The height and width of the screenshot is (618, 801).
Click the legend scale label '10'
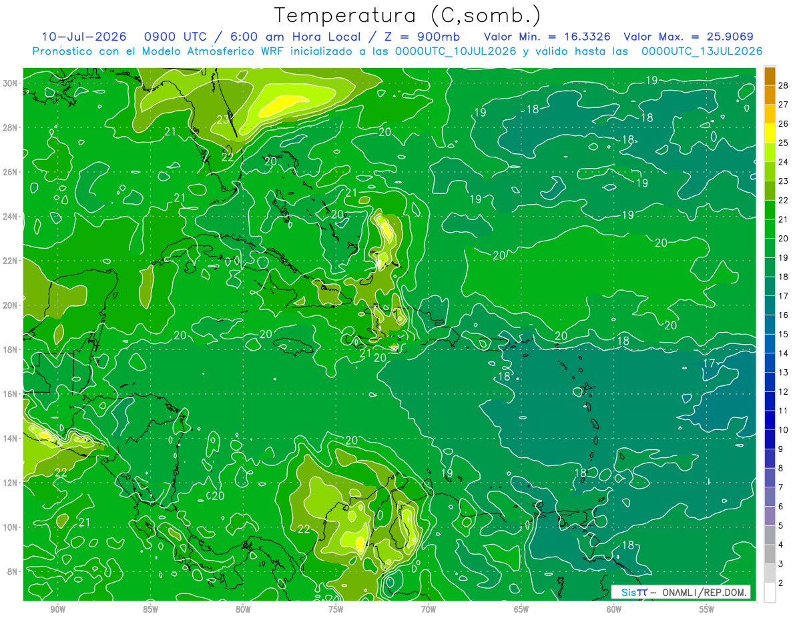[784, 430]
